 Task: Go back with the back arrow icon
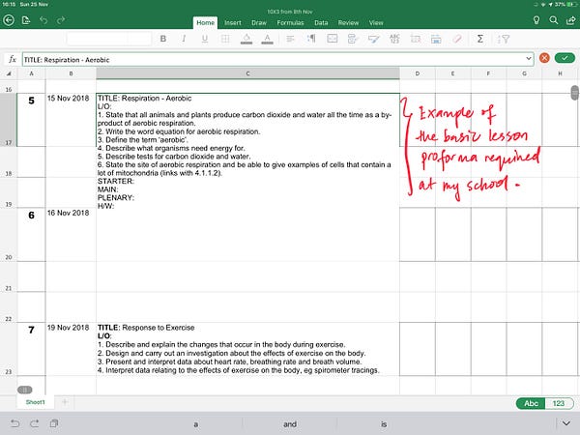[9, 20]
